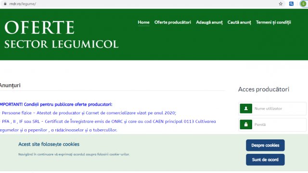Accept cookies with Sunt de acord

[x=265, y=160]
